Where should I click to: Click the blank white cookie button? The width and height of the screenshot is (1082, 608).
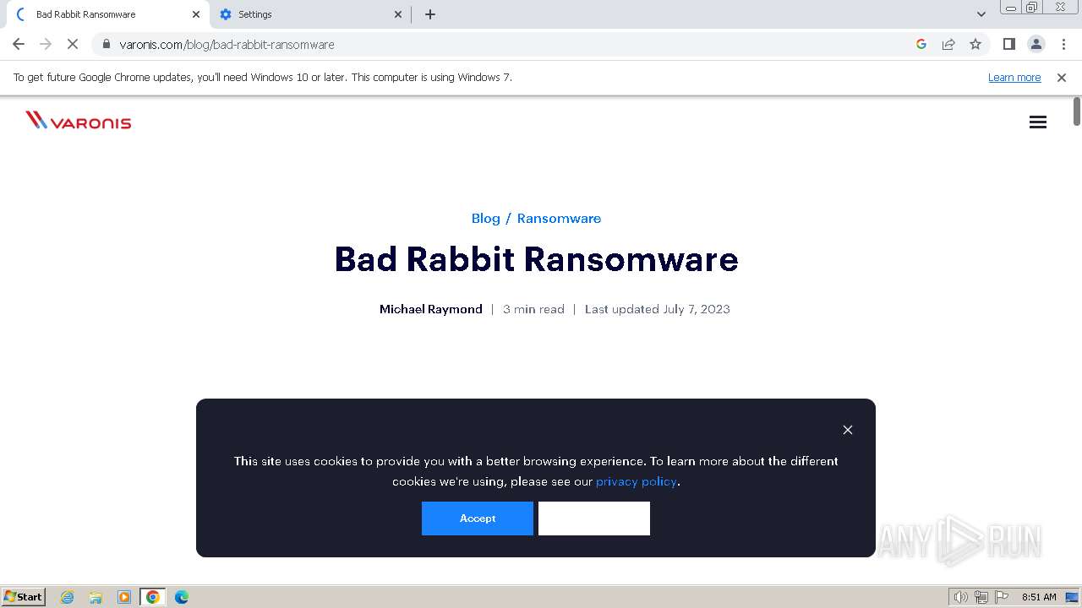tap(594, 518)
